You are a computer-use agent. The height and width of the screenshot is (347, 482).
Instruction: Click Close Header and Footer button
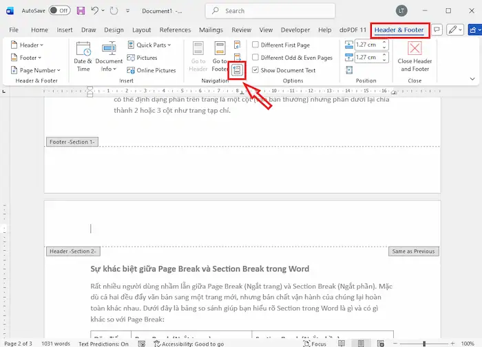point(415,55)
